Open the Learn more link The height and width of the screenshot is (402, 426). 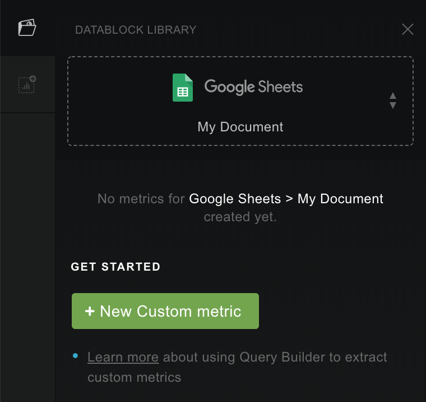123,357
